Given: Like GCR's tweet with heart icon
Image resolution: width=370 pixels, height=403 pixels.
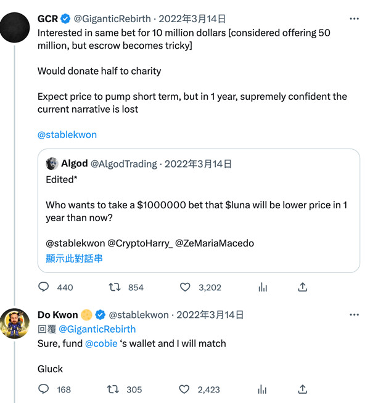Looking at the screenshot, I should [185, 287].
